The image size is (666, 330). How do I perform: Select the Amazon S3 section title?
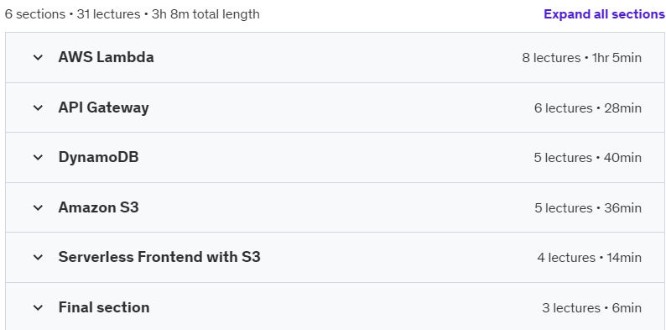tap(98, 207)
